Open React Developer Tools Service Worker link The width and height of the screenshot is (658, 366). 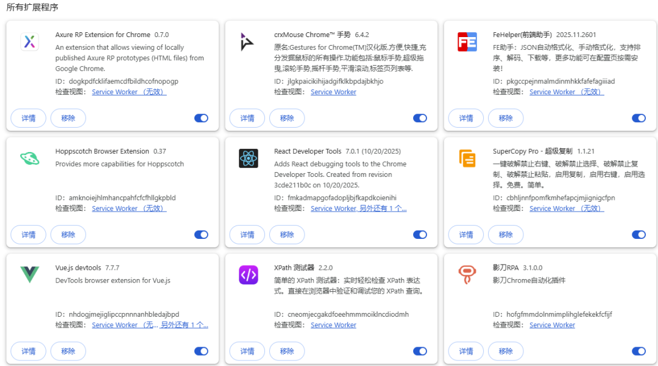coord(334,208)
